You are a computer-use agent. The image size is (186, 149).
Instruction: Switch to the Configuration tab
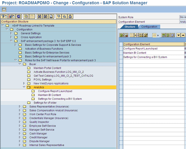pyautogui.click(x=149, y=27)
